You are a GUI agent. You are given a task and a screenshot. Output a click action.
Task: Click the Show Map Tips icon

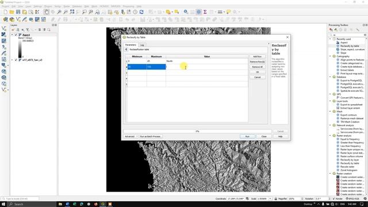(228, 12)
